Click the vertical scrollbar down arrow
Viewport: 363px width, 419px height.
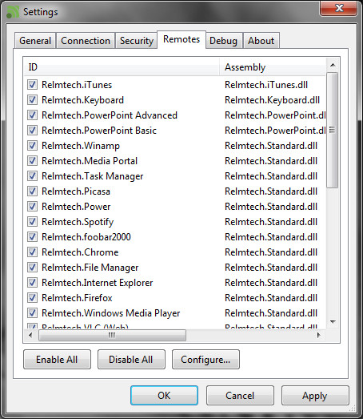click(333, 322)
